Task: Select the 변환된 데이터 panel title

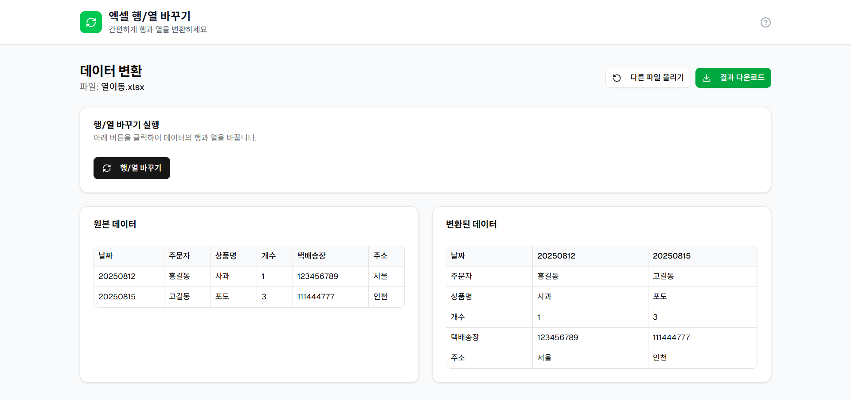Action: coord(471,224)
